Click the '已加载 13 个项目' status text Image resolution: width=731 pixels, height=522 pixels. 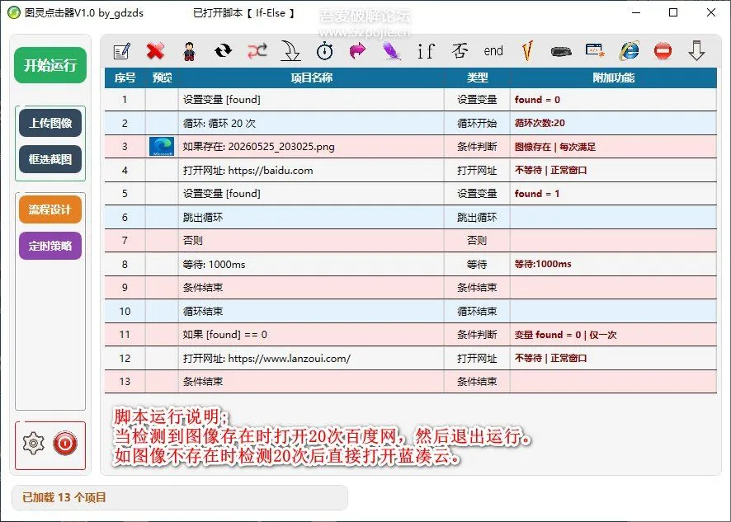[x=64, y=497]
